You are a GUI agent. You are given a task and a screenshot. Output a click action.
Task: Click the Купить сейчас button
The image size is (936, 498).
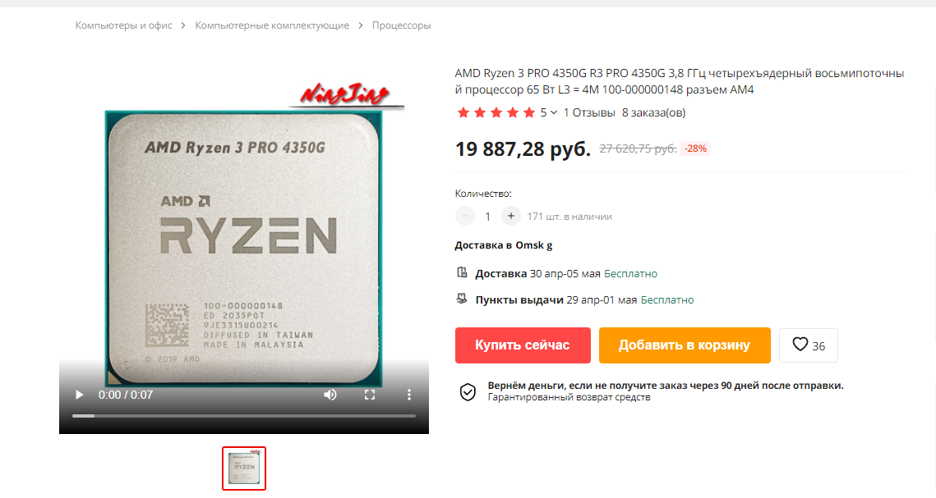coord(523,345)
